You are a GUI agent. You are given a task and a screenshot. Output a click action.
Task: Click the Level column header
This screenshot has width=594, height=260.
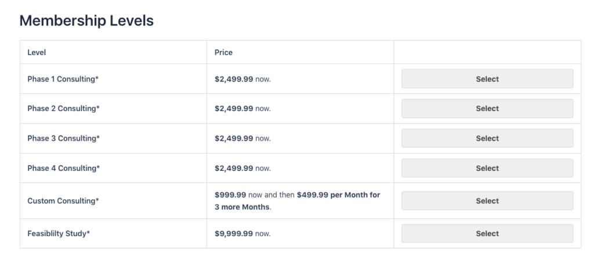click(x=37, y=52)
